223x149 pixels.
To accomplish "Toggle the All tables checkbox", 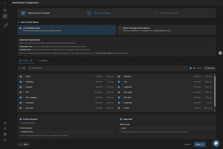I will pyautogui.click(x=191, y=68).
